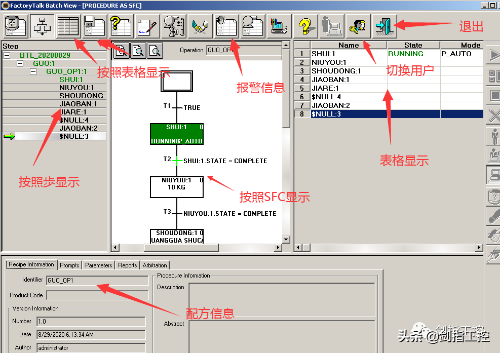
Task: Collapse the GUO_OP1:1 tree node
Action: tap(33, 71)
